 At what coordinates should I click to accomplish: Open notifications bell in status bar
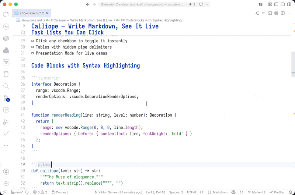tap(290, 192)
